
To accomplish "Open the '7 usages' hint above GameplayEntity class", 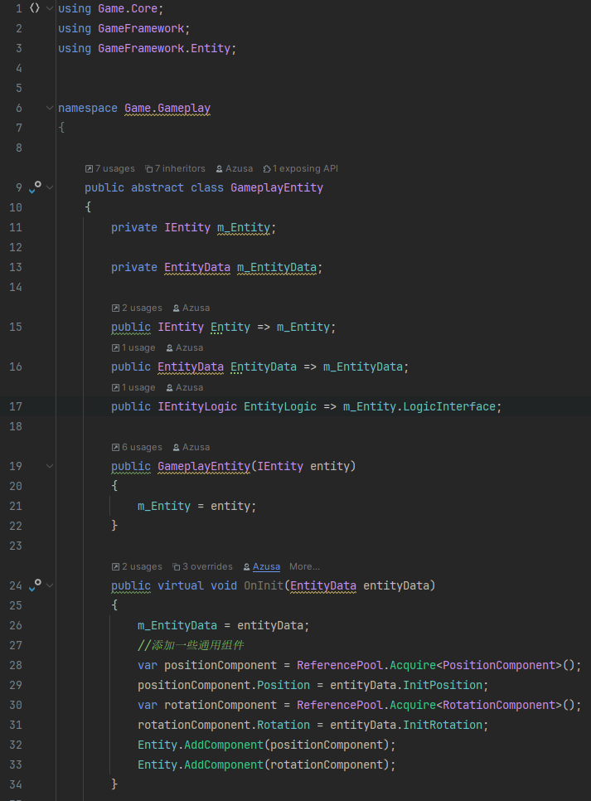I will point(109,168).
